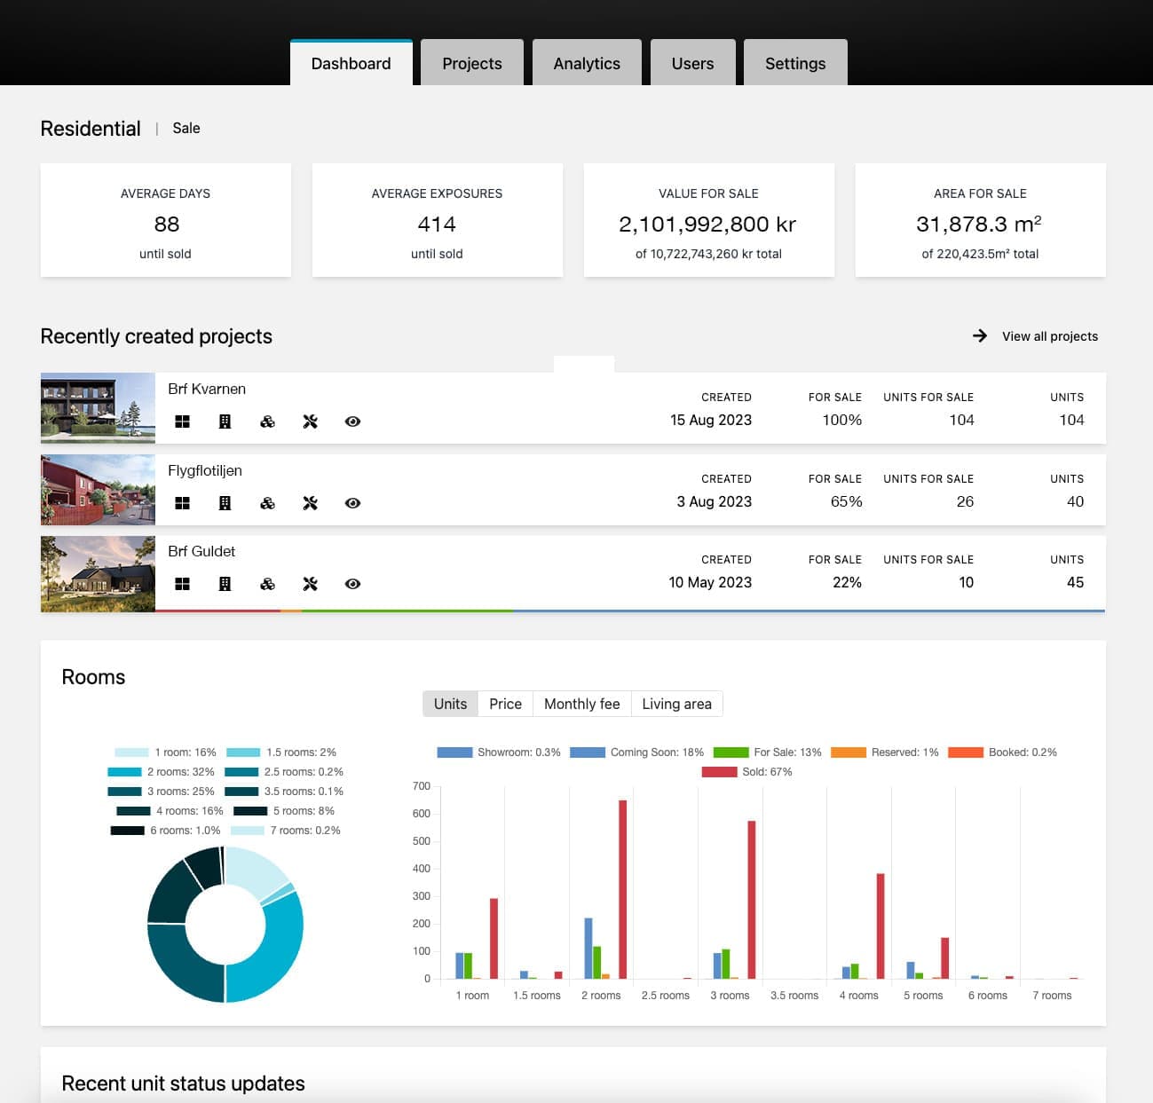Open building icon for Brf Kvarnen
1153x1103 pixels.
225,422
